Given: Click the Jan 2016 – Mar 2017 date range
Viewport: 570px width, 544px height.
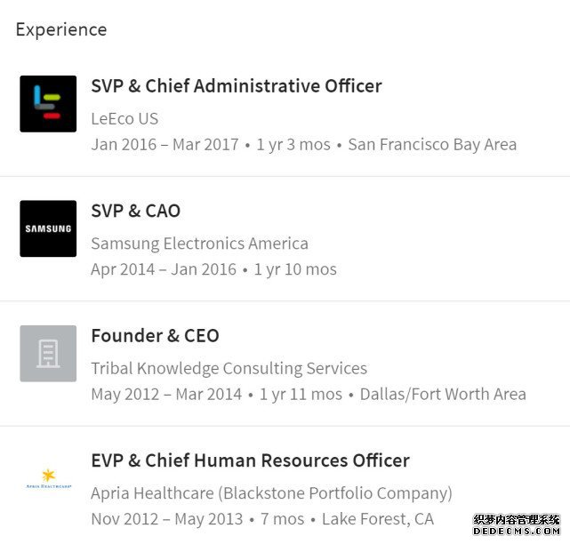Looking at the screenshot, I should pos(165,144).
